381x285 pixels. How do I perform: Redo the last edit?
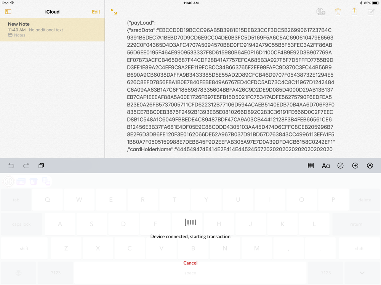click(26, 166)
